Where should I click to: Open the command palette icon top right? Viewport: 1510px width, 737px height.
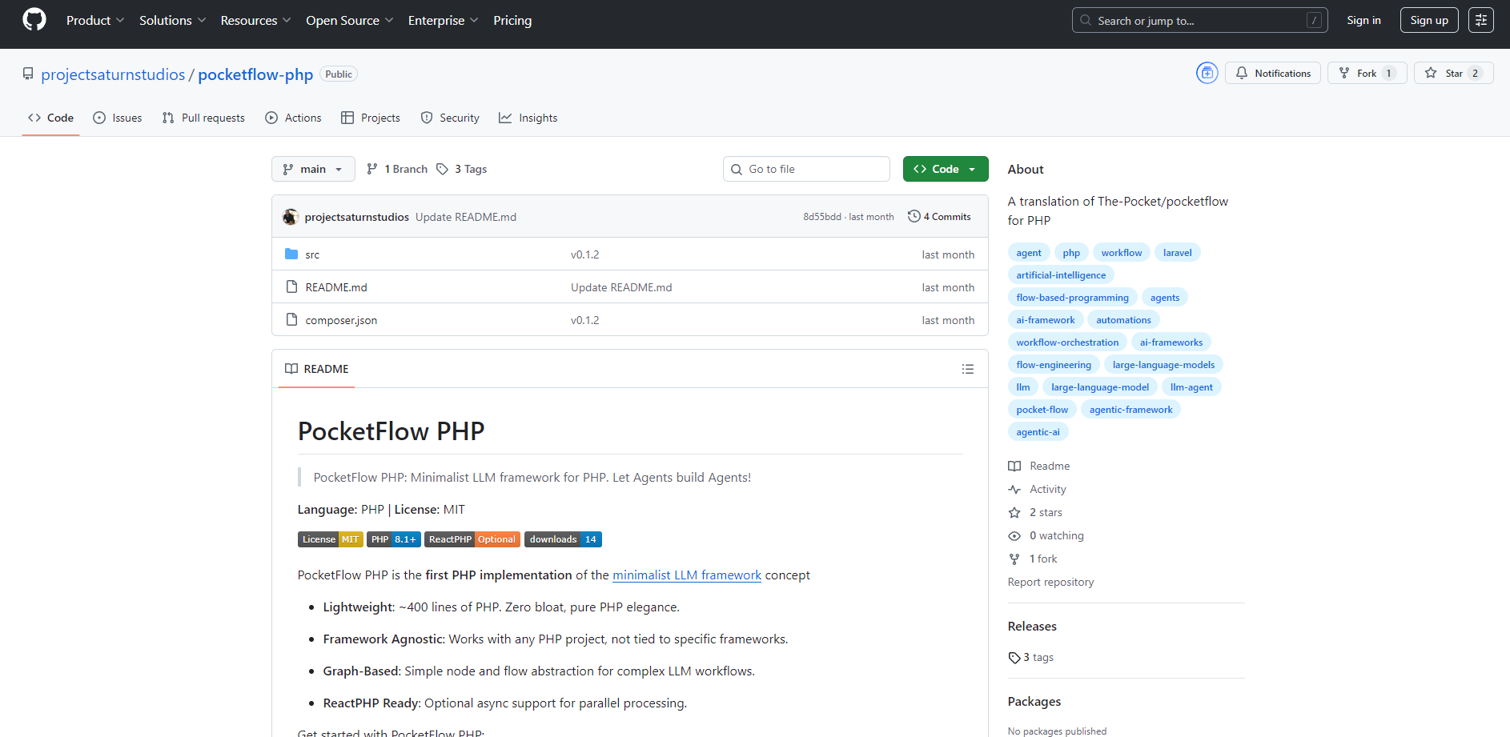pyautogui.click(x=1480, y=19)
